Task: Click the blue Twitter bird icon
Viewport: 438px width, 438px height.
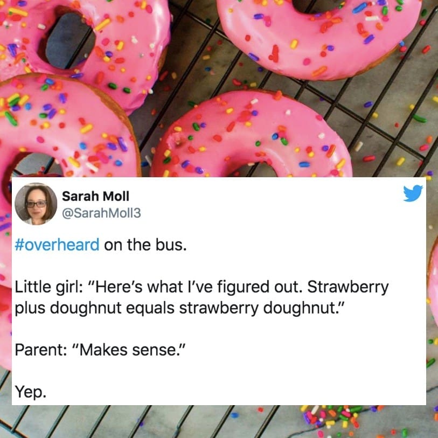Action: (413, 193)
